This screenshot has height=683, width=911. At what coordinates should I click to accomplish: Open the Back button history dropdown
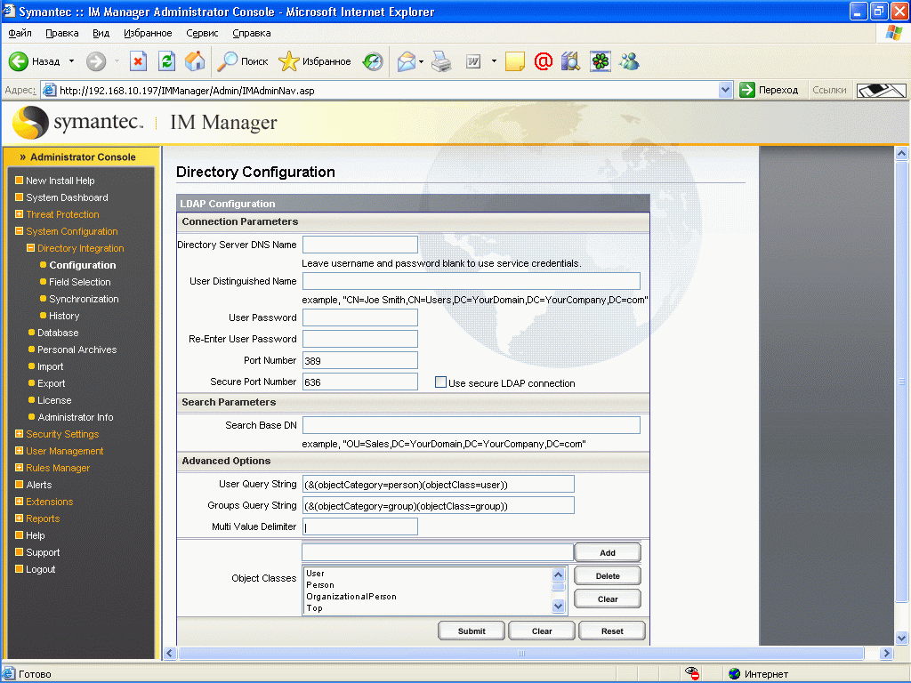tap(71, 61)
